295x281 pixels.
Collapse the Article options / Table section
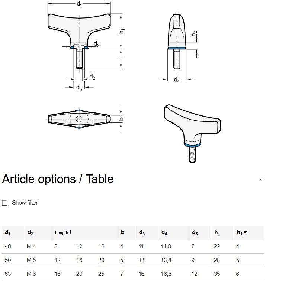click(262, 179)
